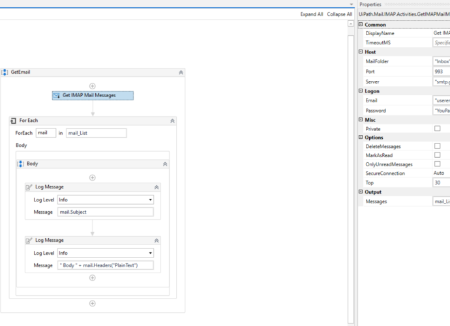This screenshot has width=450, height=326.
Task: Click the Message field containing mail.Subject
Action: click(105, 212)
